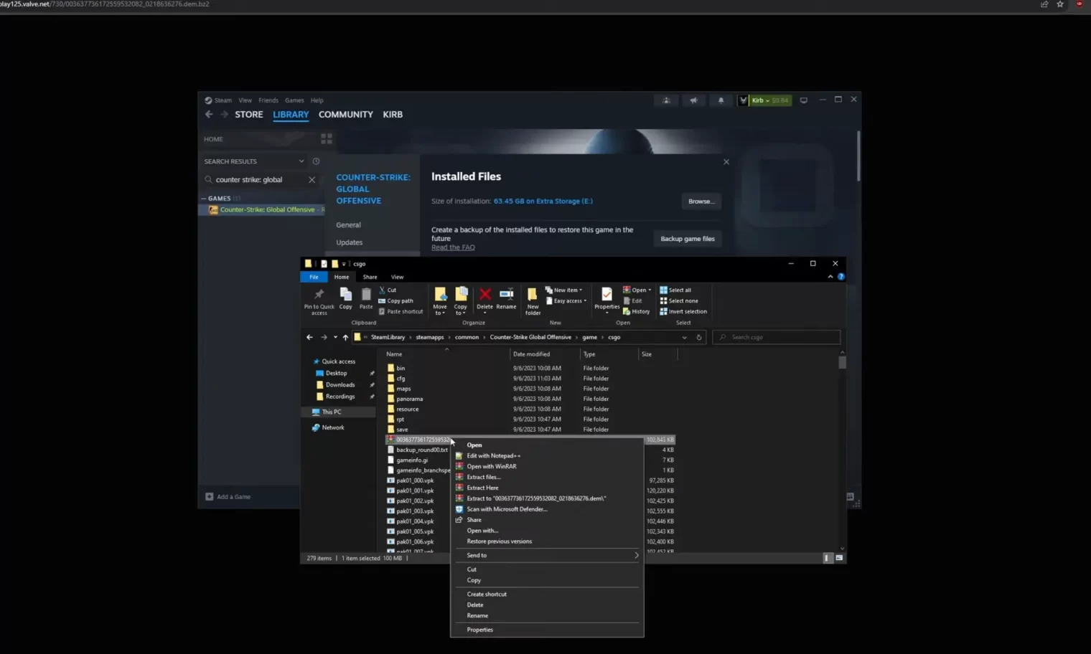The image size is (1091, 654).
Task: Click Cut in the Clipboard ribbon group
Action: click(x=388, y=290)
